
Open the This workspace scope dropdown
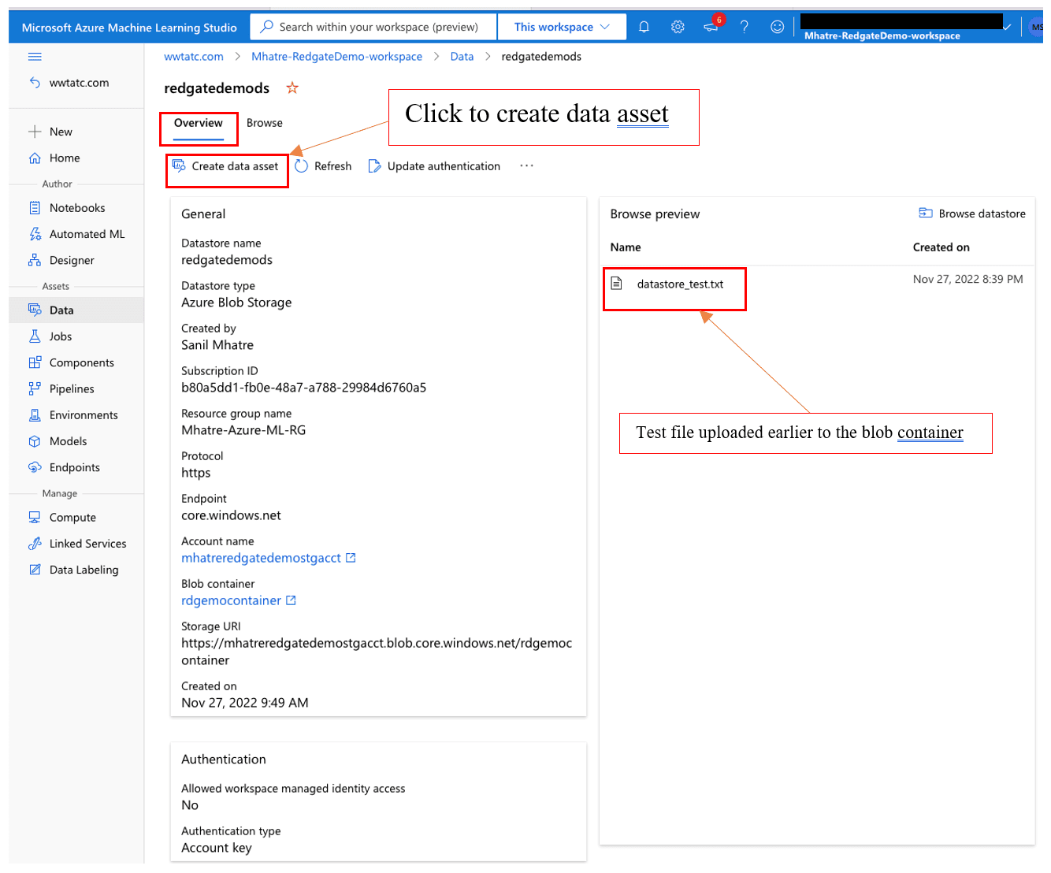[x=562, y=27]
